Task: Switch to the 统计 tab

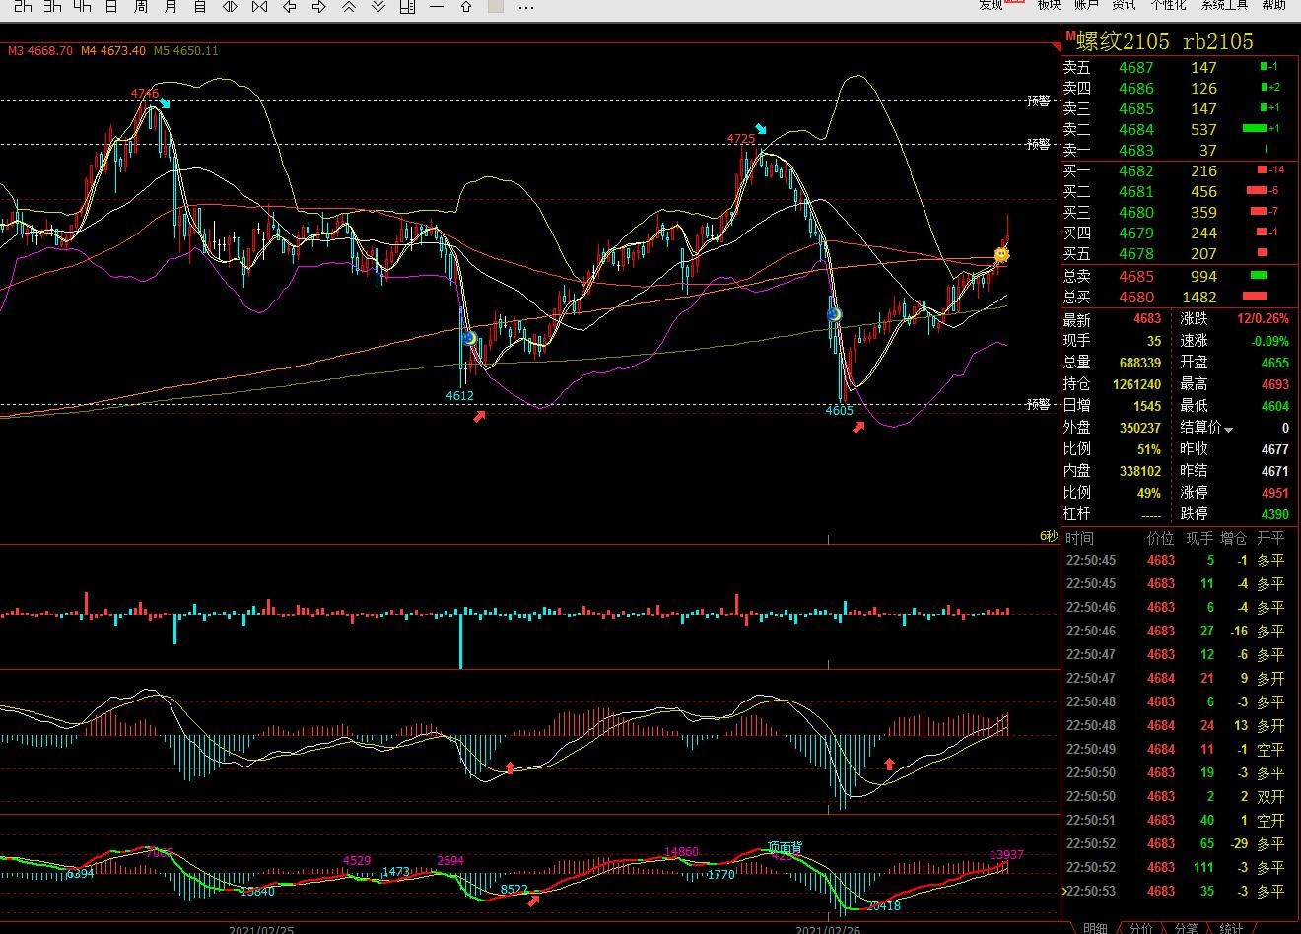Action: (x=1231, y=927)
